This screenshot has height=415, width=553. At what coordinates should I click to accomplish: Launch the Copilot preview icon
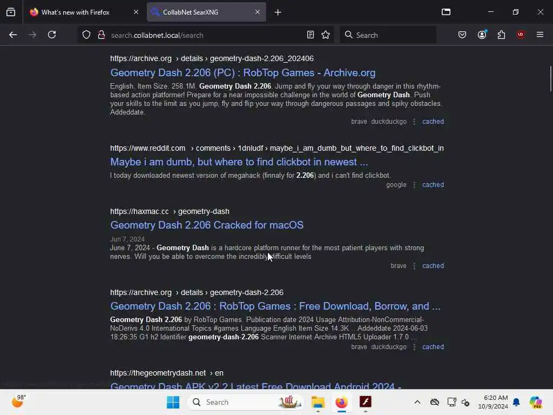point(536,402)
